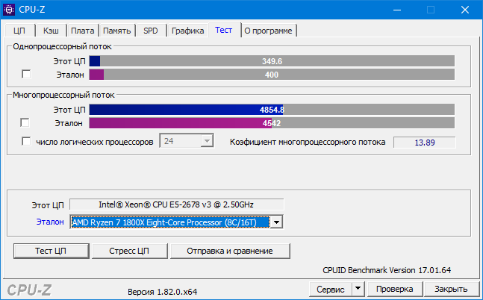Viewport: 483px width, 300px height.
Task: Click the Сервис button
Action: click(331, 290)
